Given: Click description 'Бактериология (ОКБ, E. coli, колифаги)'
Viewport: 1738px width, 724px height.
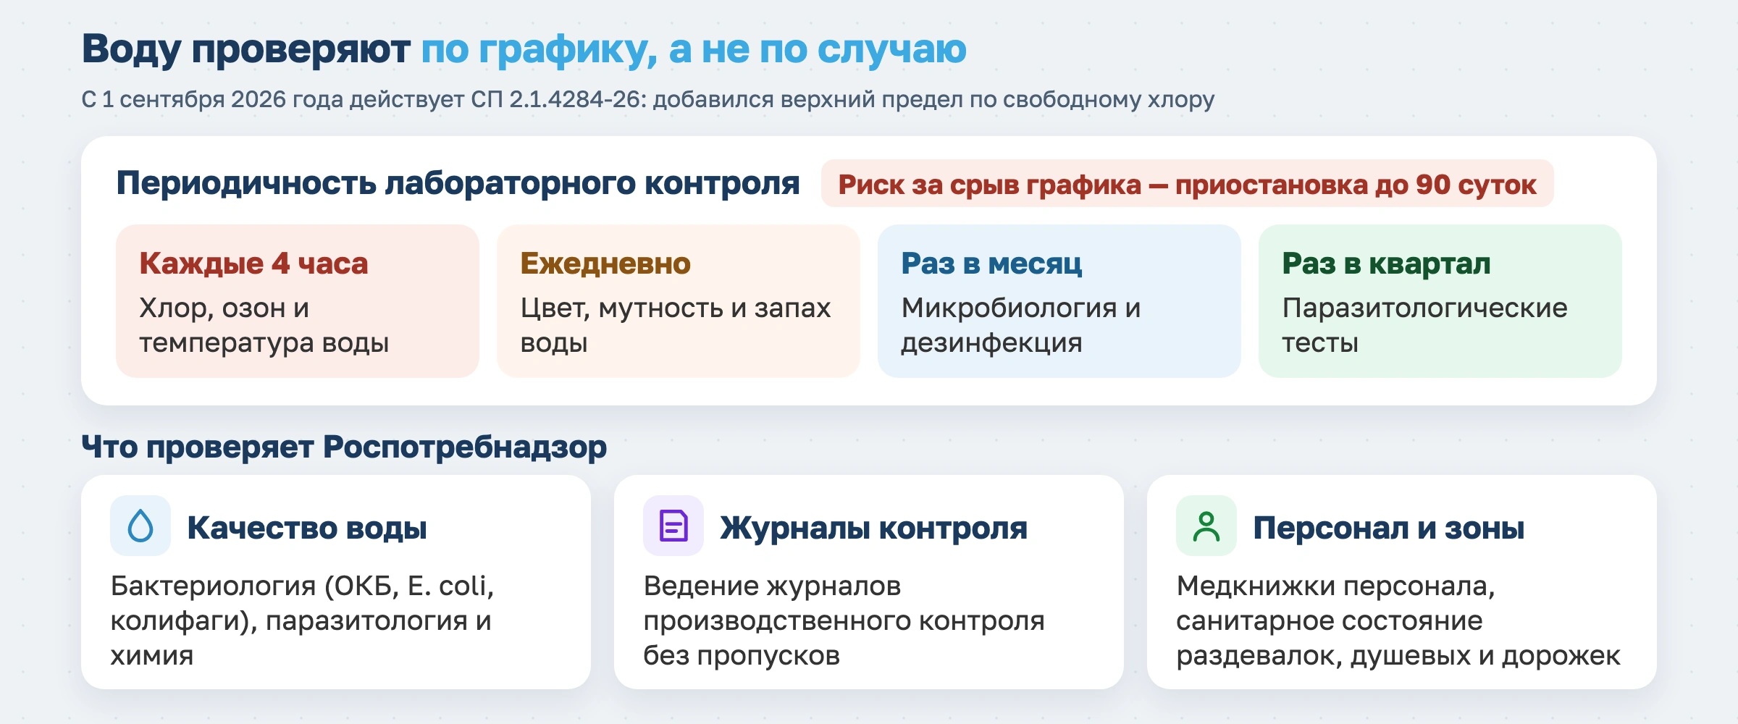Looking at the screenshot, I should click(302, 603).
